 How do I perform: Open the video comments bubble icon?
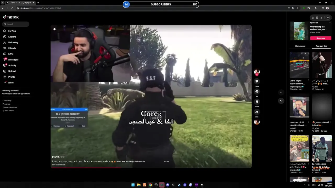tap(257, 92)
